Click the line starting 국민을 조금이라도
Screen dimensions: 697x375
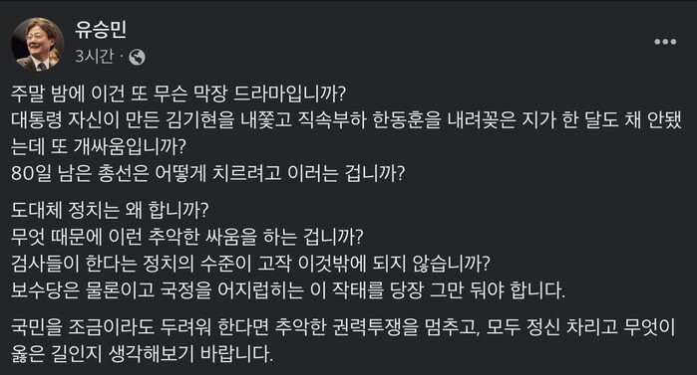343,327
